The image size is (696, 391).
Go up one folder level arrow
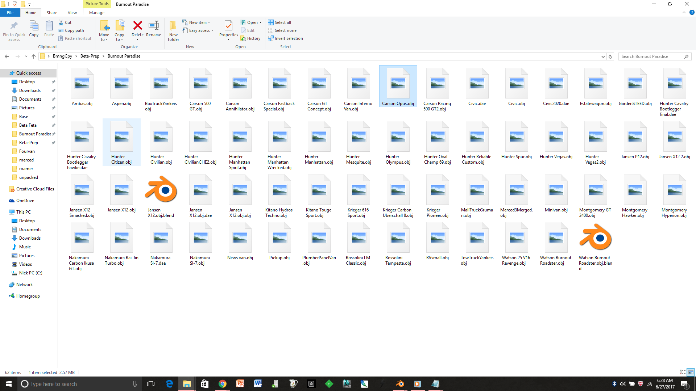click(x=34, y=56)
